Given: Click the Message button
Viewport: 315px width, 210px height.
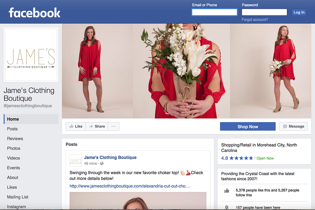Looking at the screenshot, I should point(293,127).
